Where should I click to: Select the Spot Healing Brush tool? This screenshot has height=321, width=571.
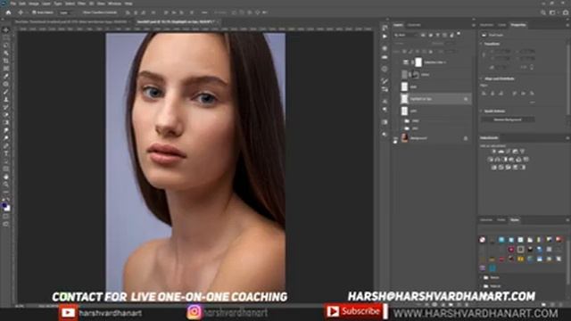point(6,84)
